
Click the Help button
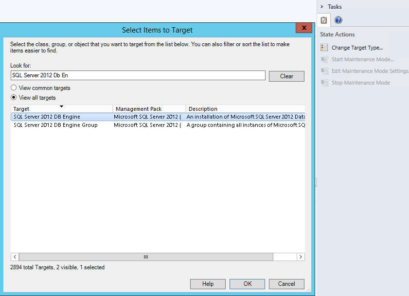point(208,284)
